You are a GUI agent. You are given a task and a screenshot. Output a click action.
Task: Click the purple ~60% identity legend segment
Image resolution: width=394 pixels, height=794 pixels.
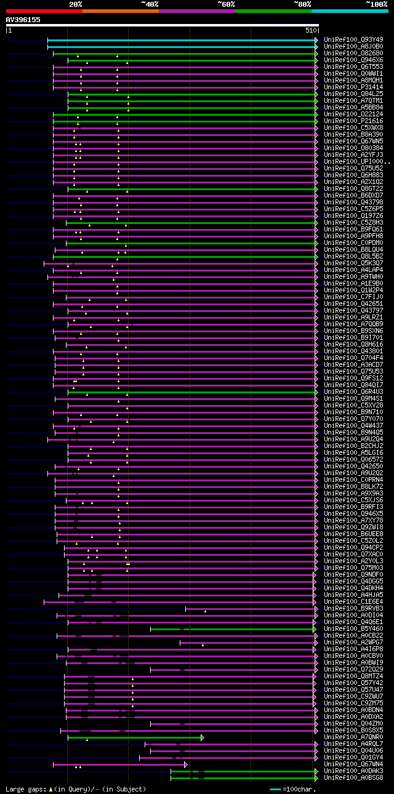coord(197,11)
